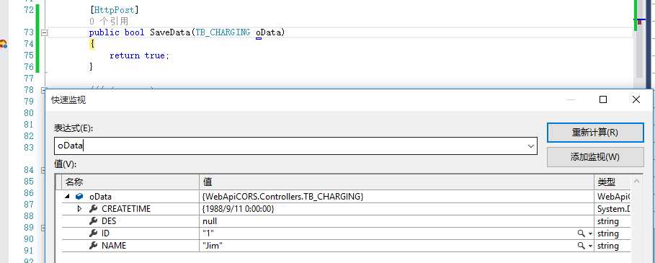Open the expression combo box dropdown arrow

(x=531, y=146)
